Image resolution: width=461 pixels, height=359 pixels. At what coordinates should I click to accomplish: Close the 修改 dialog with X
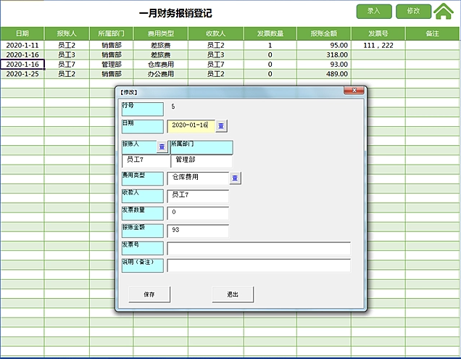pyautogui.click(x=354, y=91)
